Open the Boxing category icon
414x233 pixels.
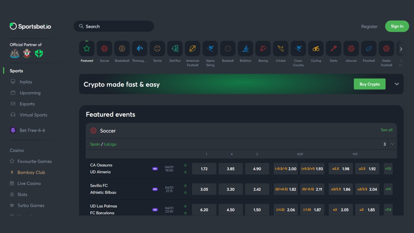click(x=263, y=49)
